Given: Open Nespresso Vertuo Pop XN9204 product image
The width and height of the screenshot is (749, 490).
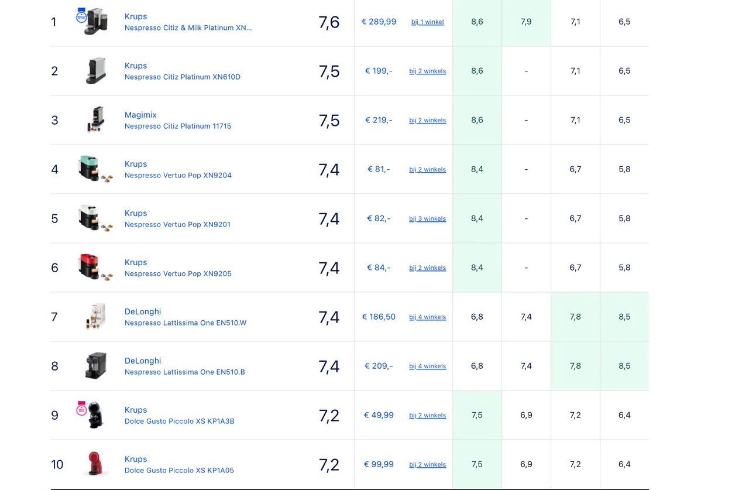Looking at the screenshot, I should point(96,170).
